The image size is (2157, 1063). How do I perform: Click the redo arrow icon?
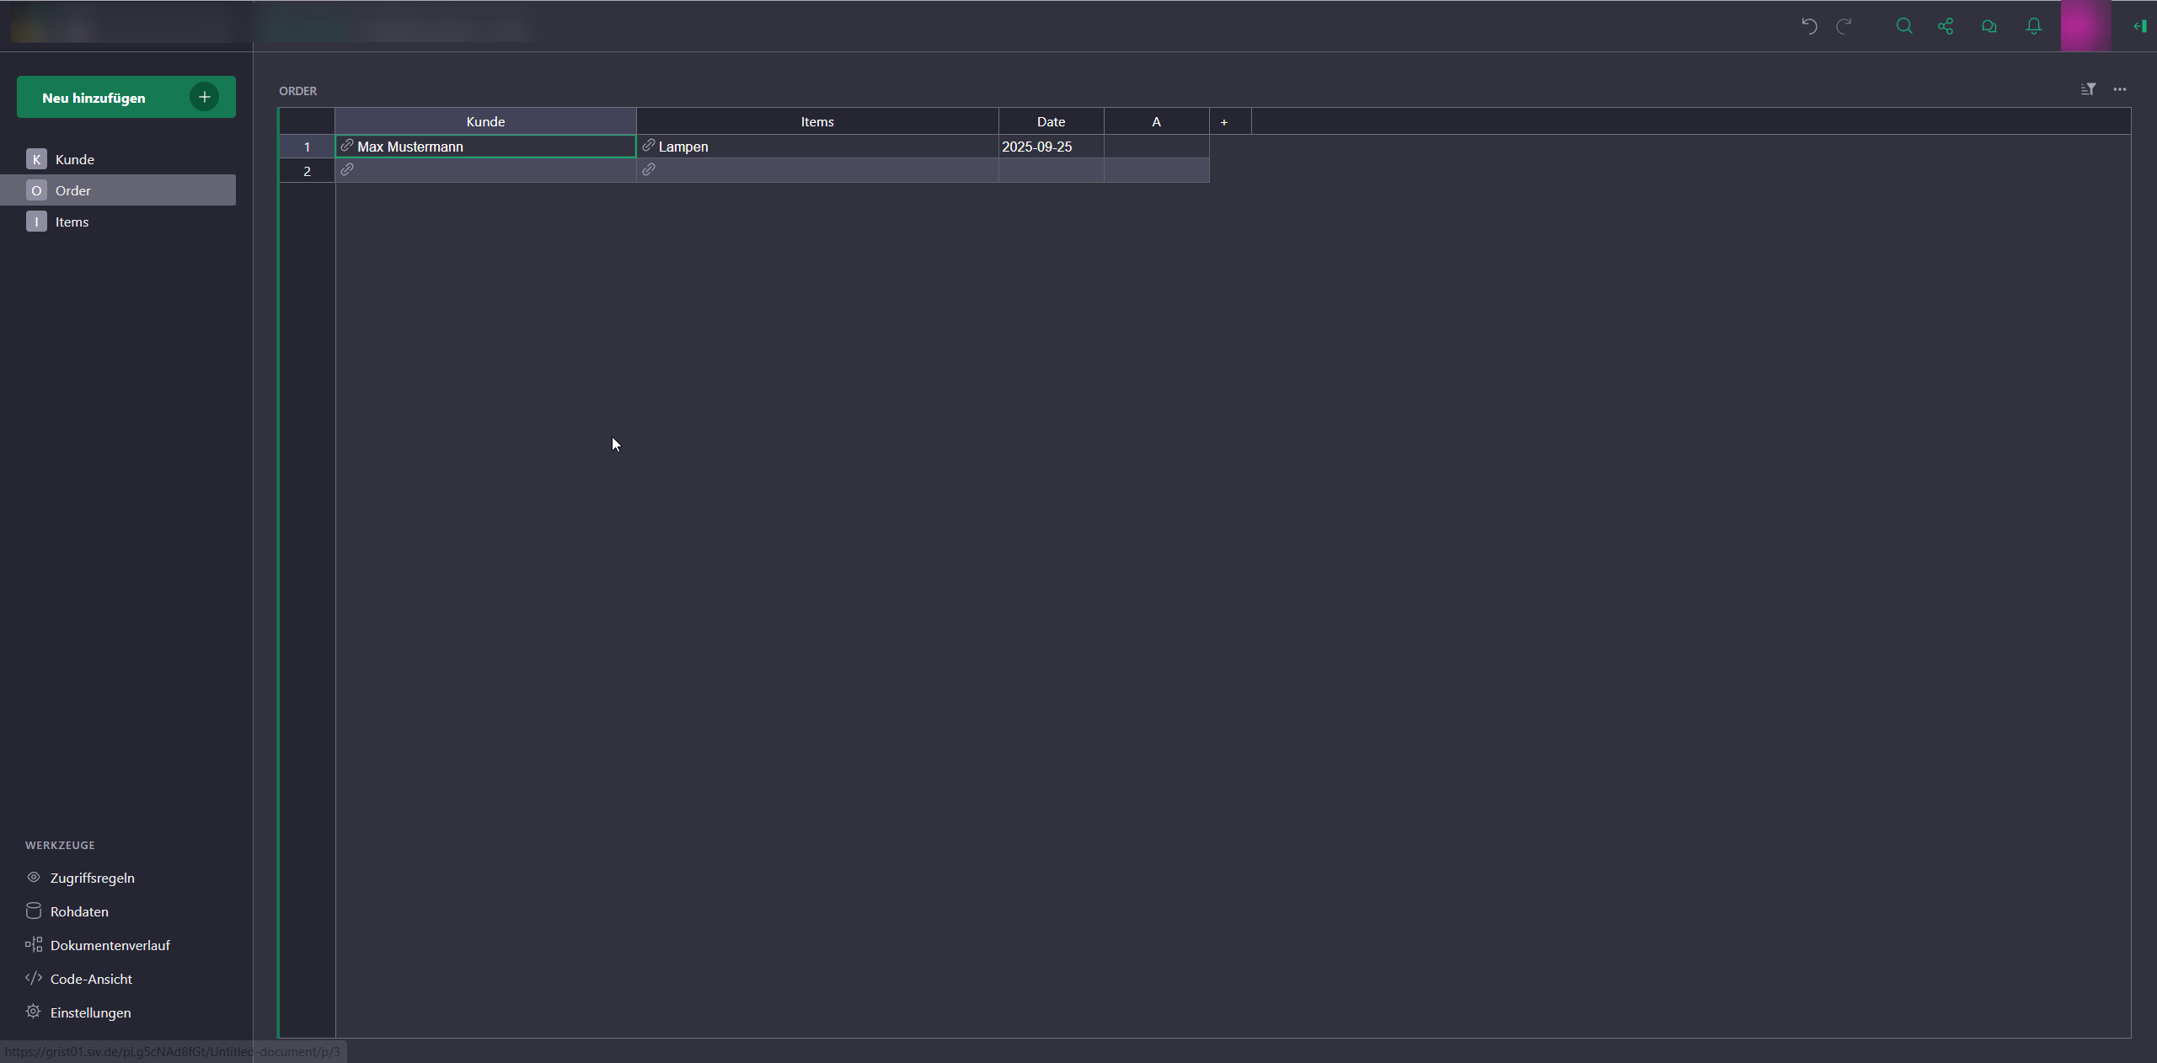[x=1844, y=26]
